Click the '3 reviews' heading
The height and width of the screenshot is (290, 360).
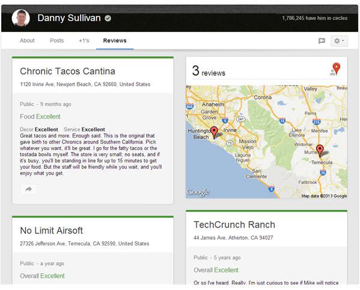pos(209,71)
